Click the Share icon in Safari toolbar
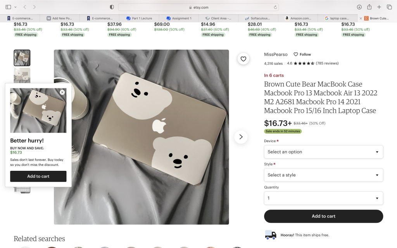 tap(369, 7)
